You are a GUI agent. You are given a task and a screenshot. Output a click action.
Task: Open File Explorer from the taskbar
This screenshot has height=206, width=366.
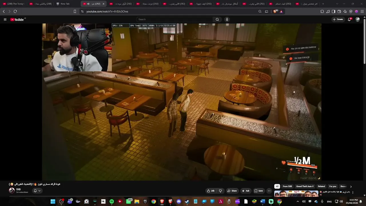(137, 201)
